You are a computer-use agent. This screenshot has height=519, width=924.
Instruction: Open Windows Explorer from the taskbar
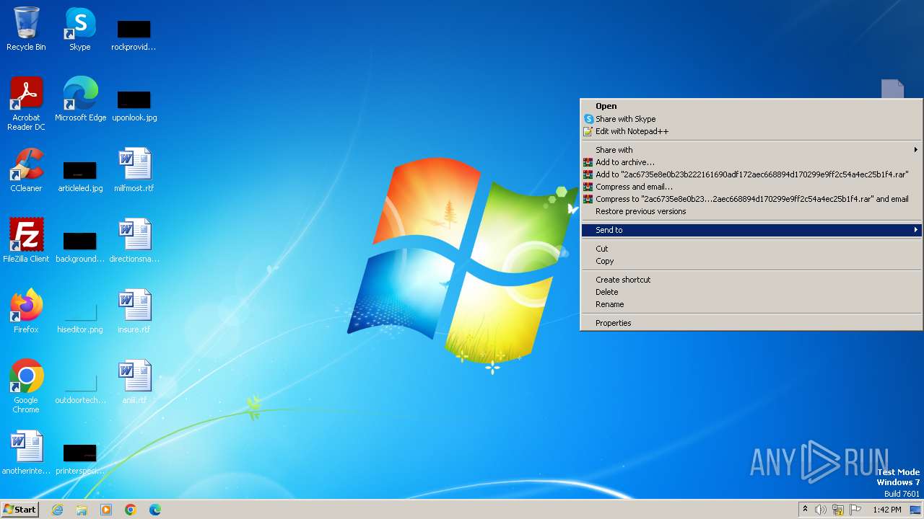82,510
